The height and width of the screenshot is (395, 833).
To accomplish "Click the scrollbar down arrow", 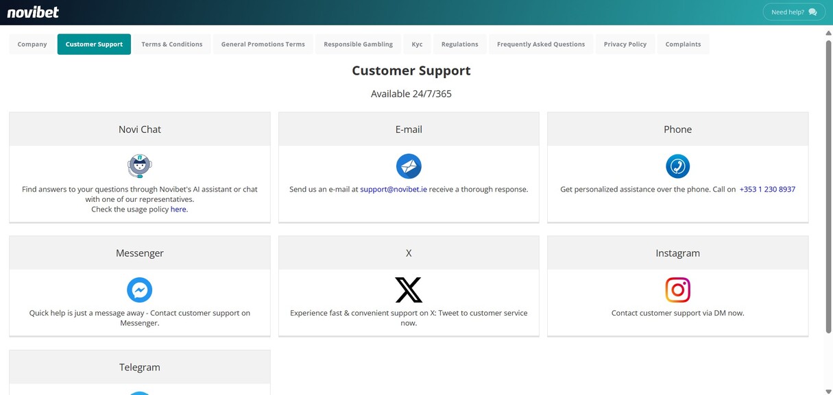I will coord(828,392).
